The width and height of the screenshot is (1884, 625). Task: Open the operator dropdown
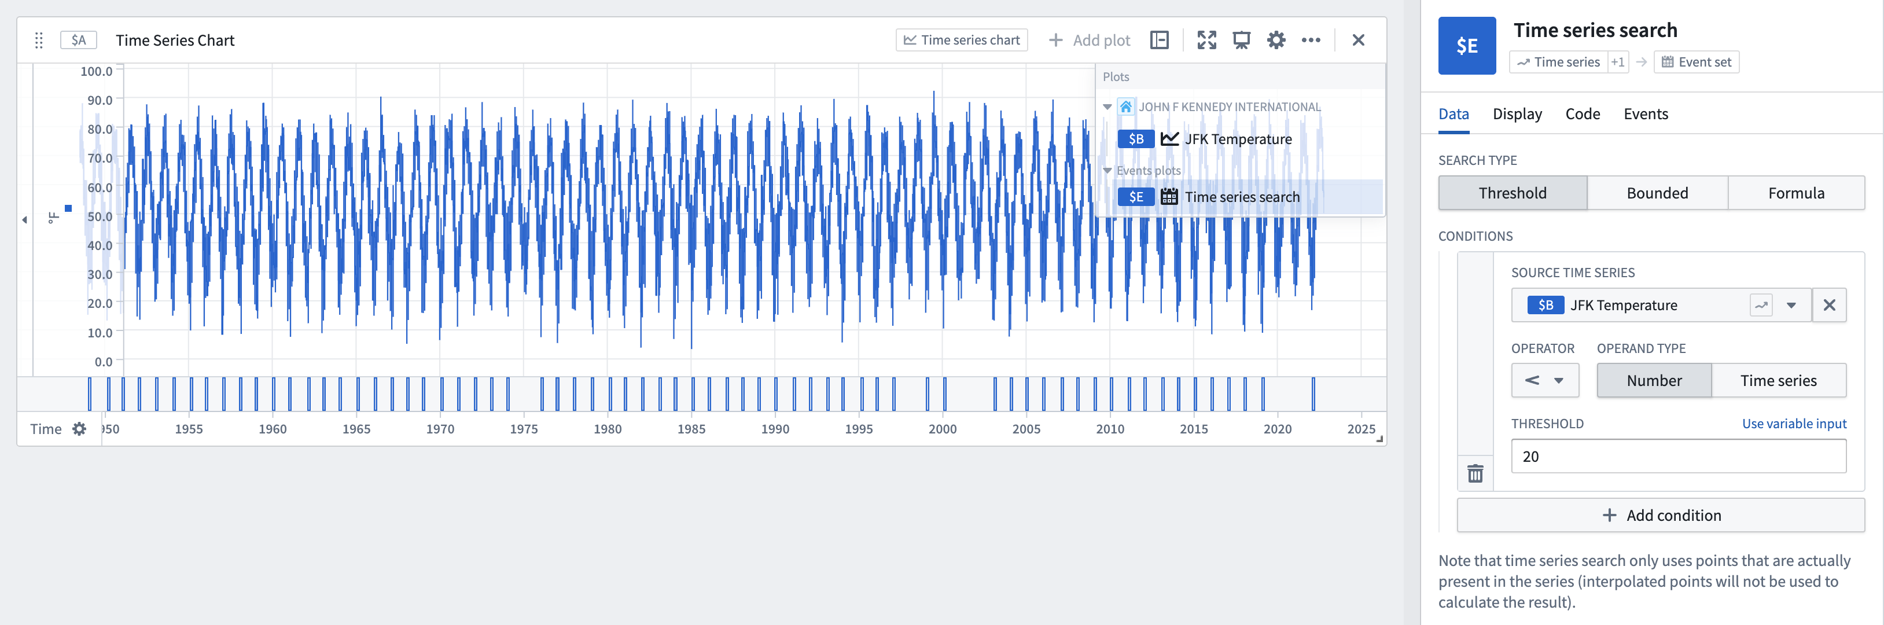click(1545, 380)
